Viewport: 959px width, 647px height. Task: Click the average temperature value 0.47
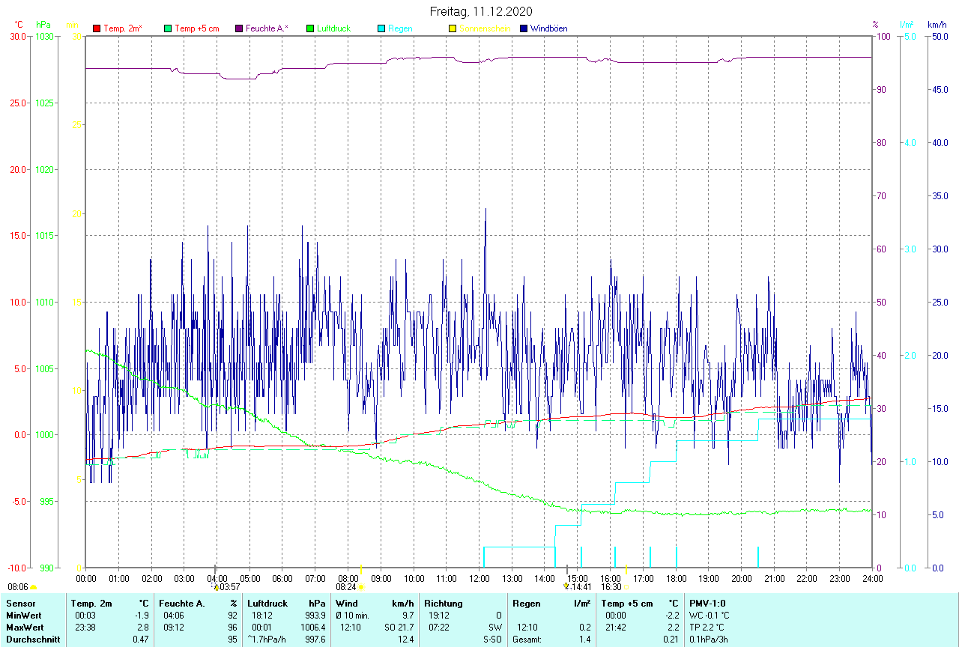click(x=141, y=640)
